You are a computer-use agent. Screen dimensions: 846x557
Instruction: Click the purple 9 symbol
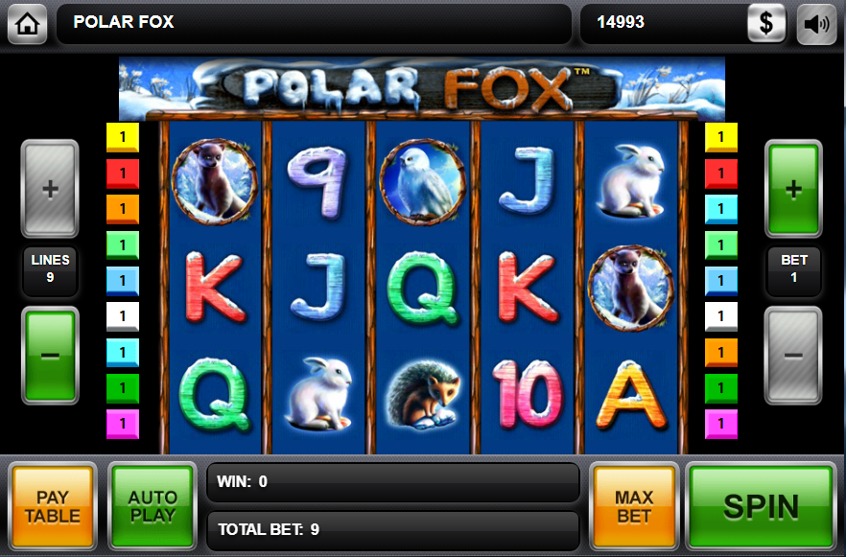[x=317, y=182]
